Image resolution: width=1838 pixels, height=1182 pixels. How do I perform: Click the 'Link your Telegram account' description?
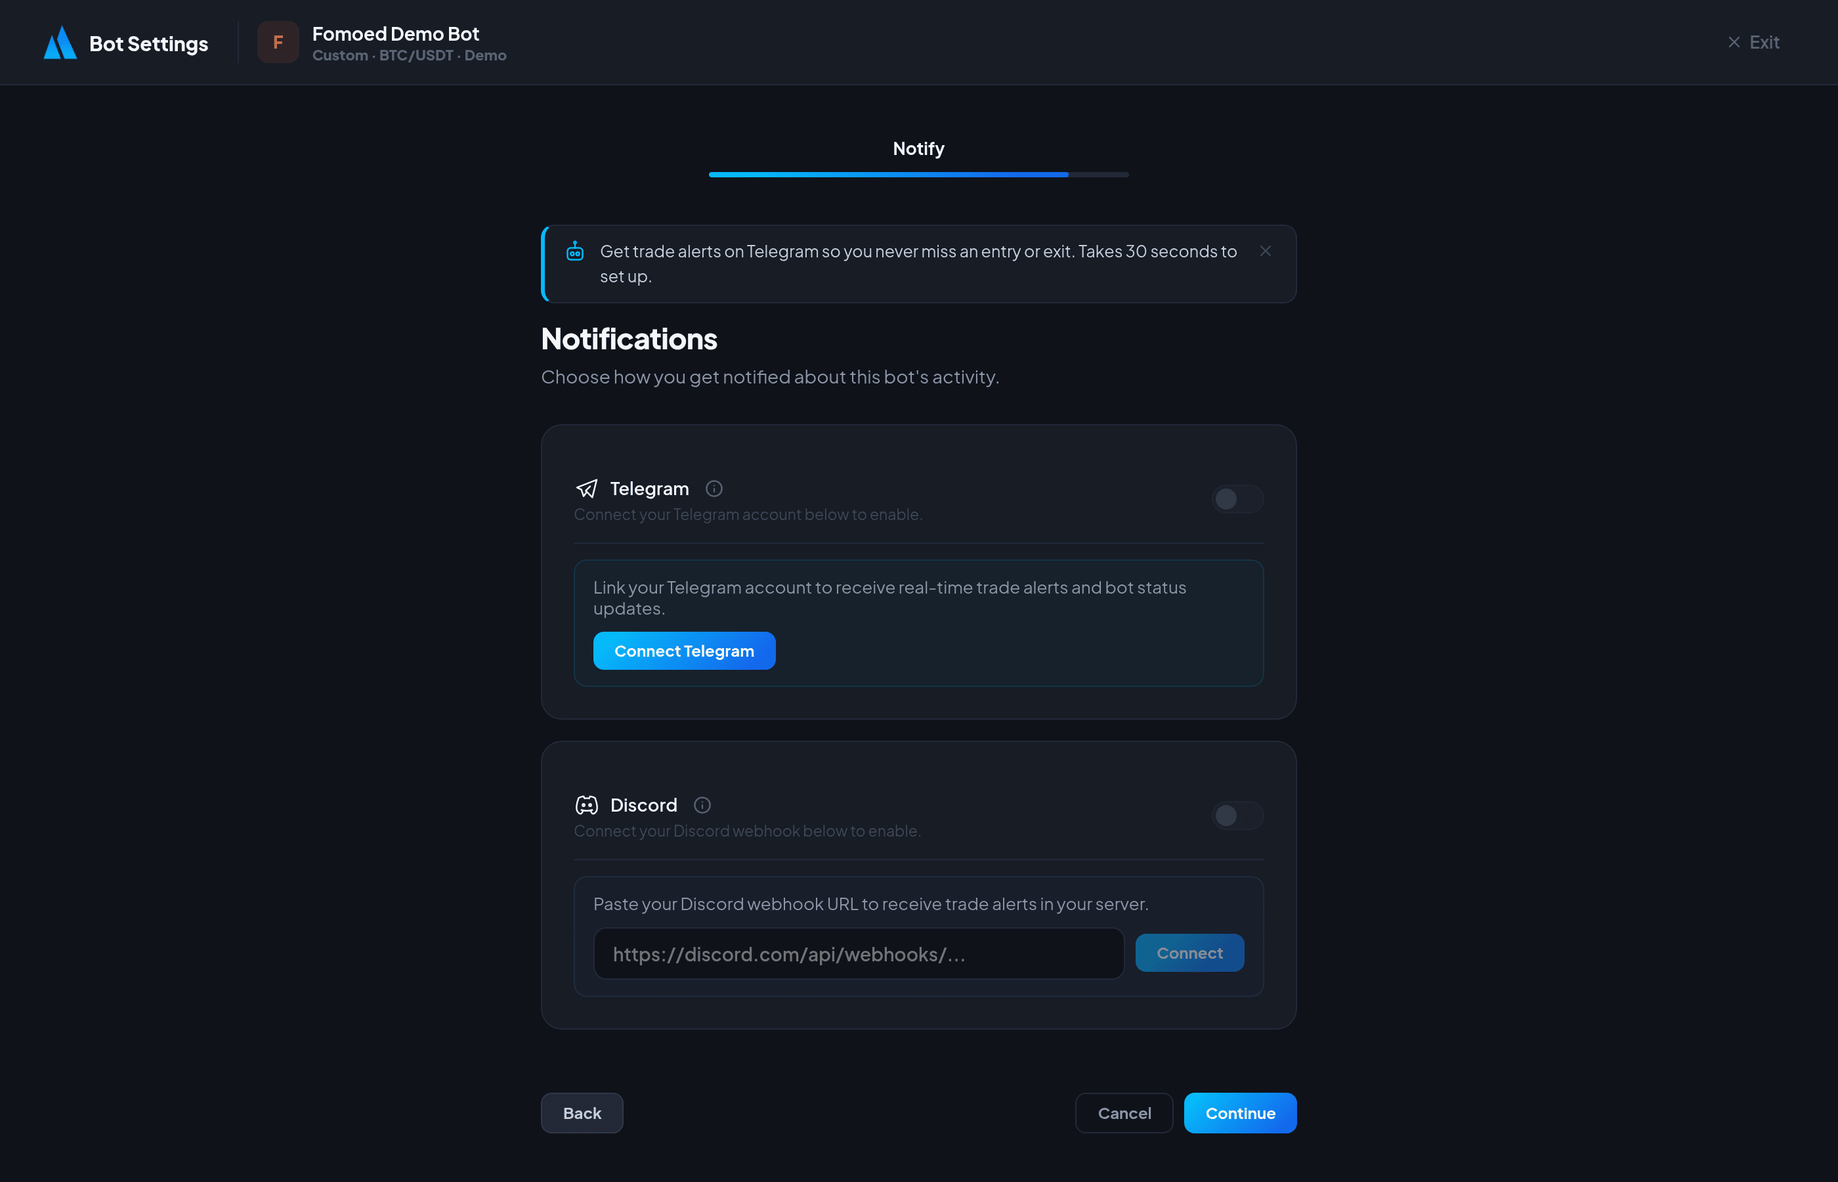pos(890,597)
